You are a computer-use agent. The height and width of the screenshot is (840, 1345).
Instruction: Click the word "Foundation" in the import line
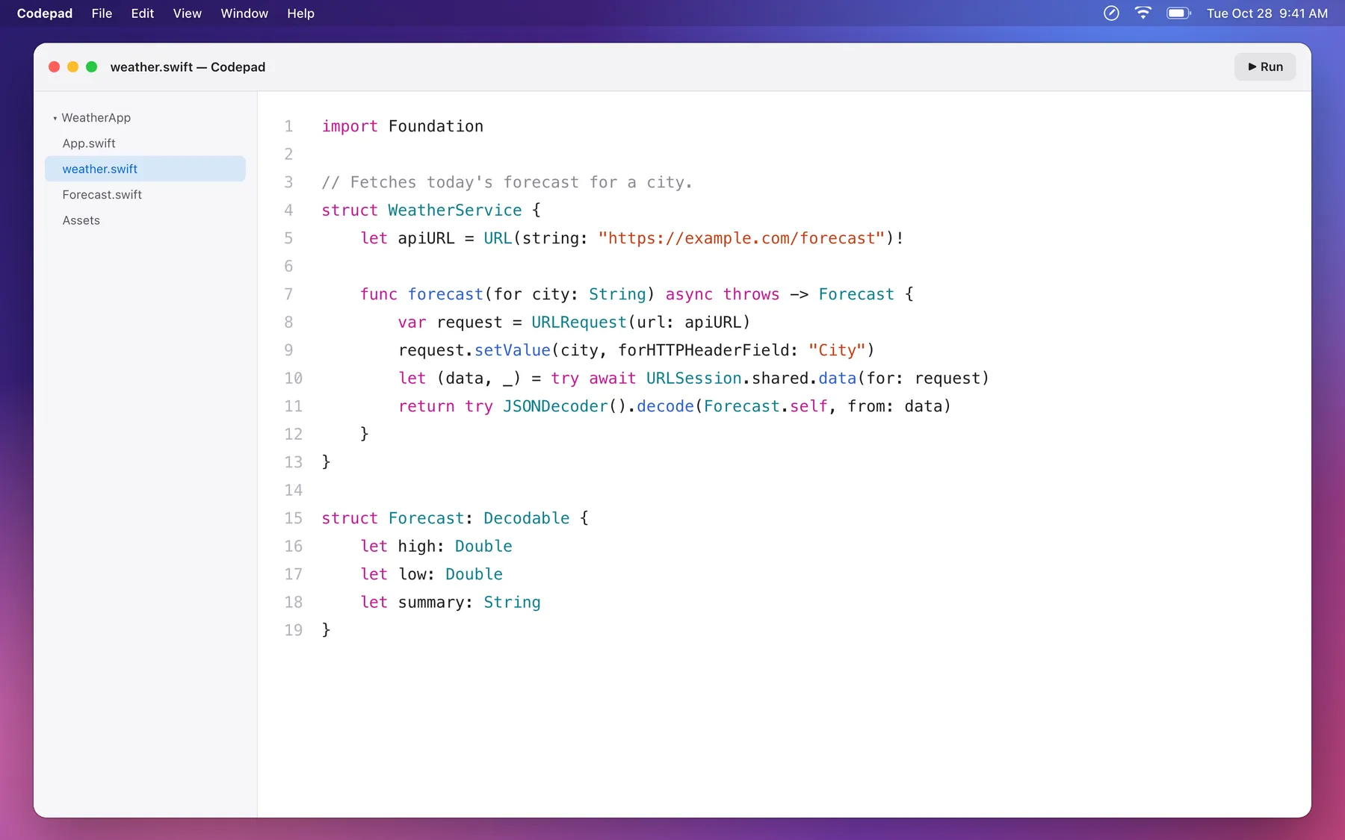tap(436, 126)
